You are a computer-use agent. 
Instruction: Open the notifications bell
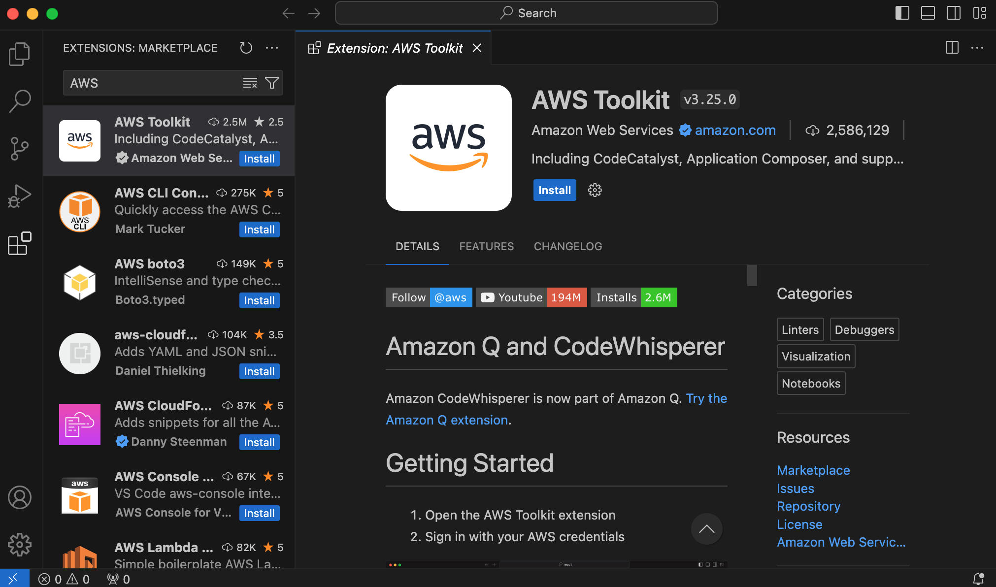pos(978,579)
